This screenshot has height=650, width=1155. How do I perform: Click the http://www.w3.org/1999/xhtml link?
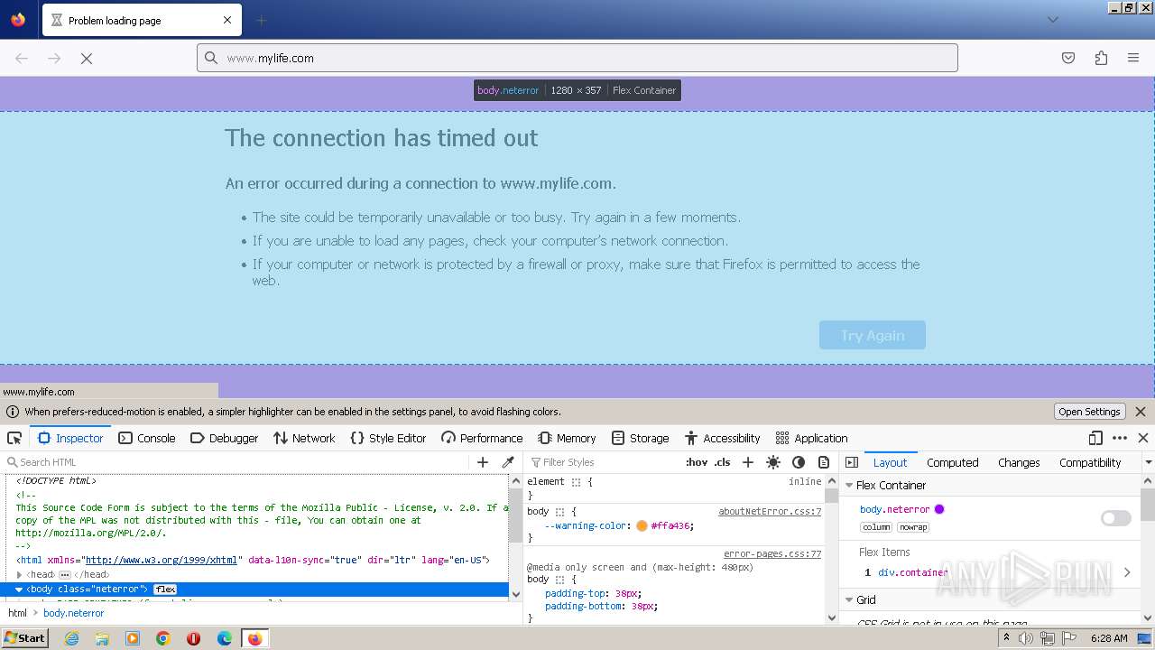161,561
